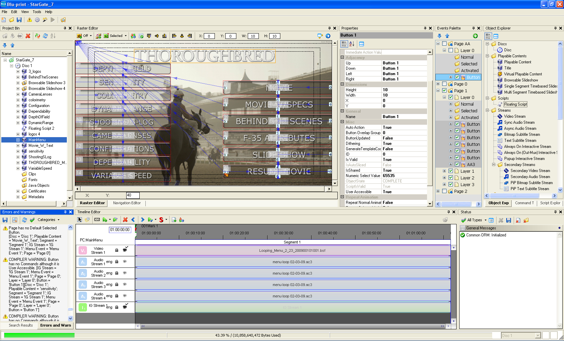Screen dimensions: 564x341
Task: Click the red X delete icon in Timeline Editor
Action: (x=125, y=220)
